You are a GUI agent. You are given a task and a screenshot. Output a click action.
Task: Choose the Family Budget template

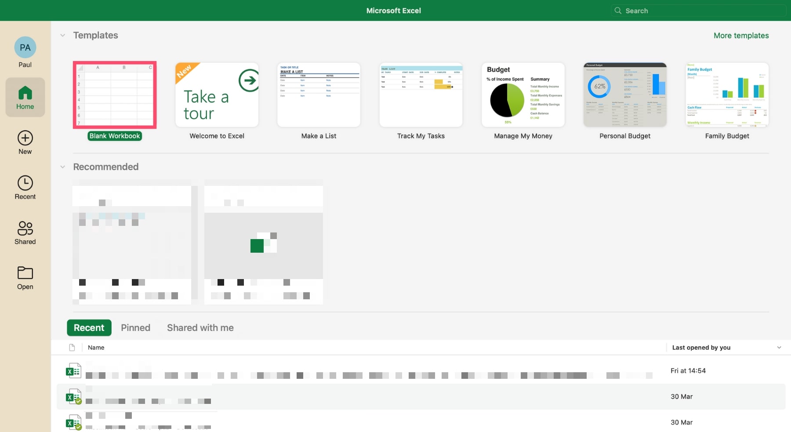727,95
